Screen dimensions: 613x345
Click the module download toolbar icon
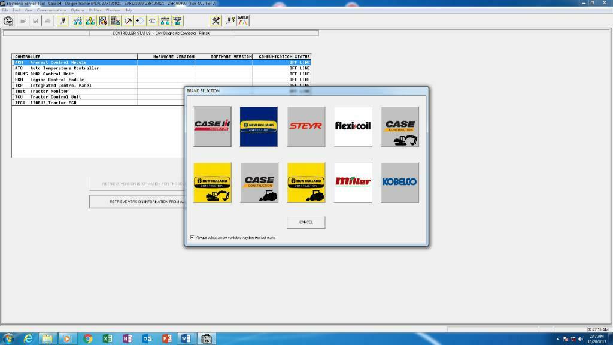pos(177,21)
